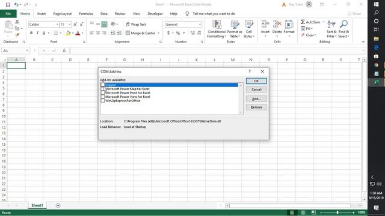Click the Wrap Text button
The image size is (385, 216).
click(136, 24)
